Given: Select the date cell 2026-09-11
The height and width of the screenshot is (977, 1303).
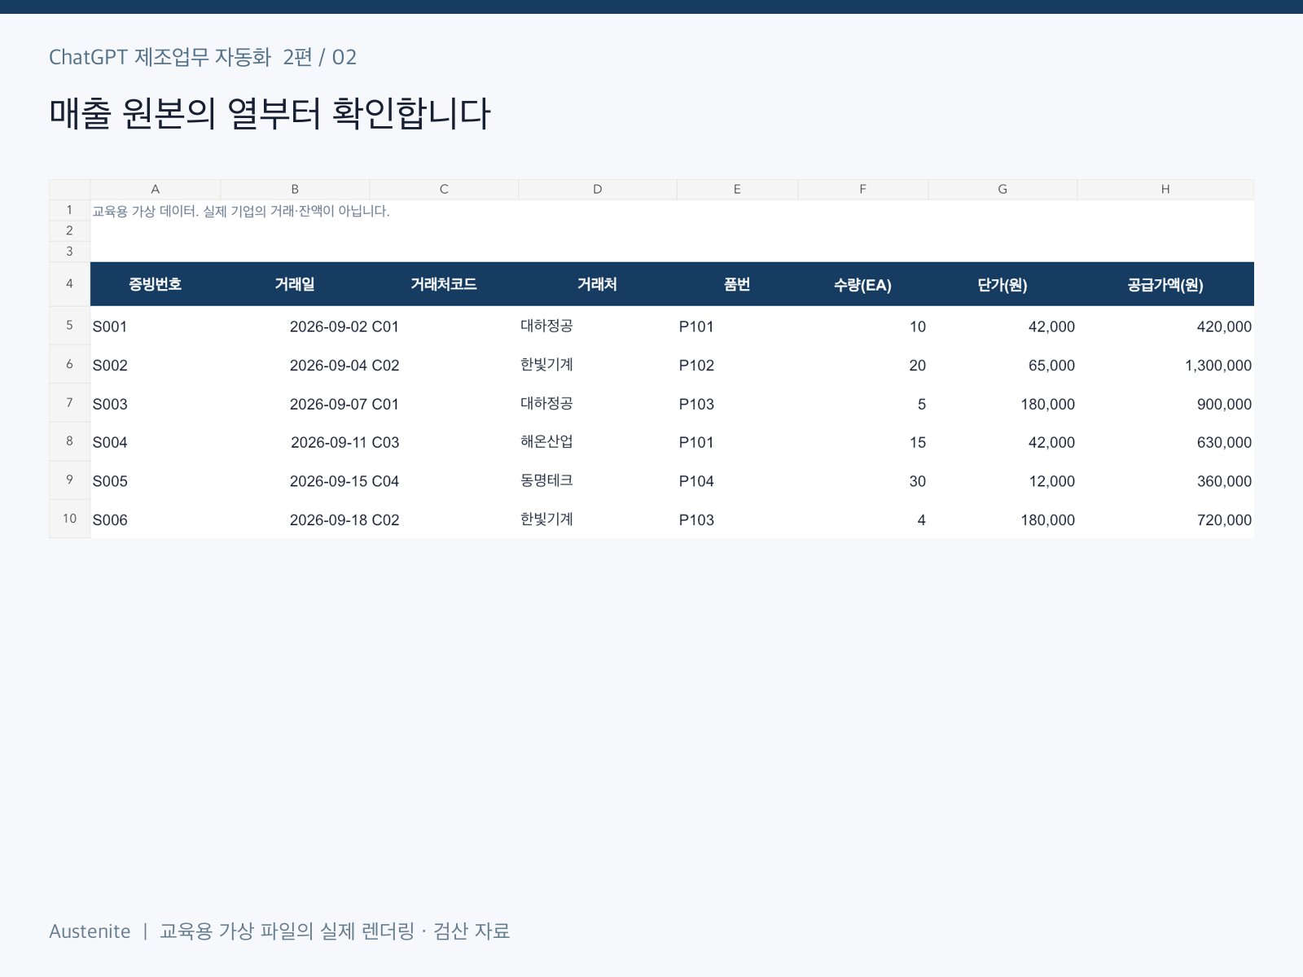Looking at the screenshot, I should coord(295,442).
